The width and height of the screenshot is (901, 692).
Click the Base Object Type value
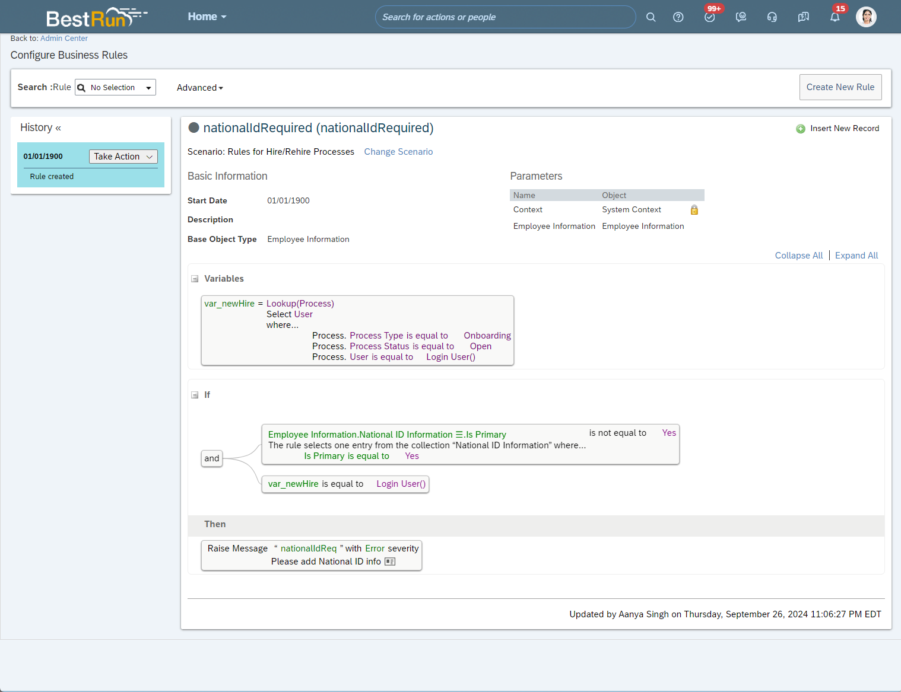point(308,240)
